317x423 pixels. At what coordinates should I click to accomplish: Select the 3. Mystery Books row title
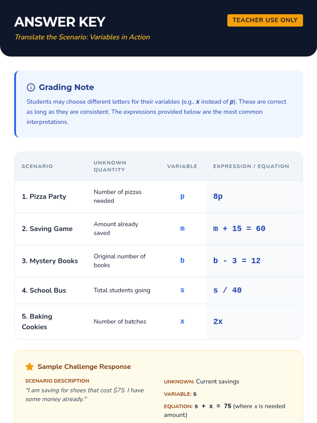pyautogui.click(x=50, y=261)
